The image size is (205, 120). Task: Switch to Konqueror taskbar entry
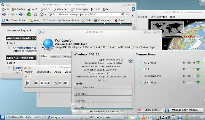point(65,117)
